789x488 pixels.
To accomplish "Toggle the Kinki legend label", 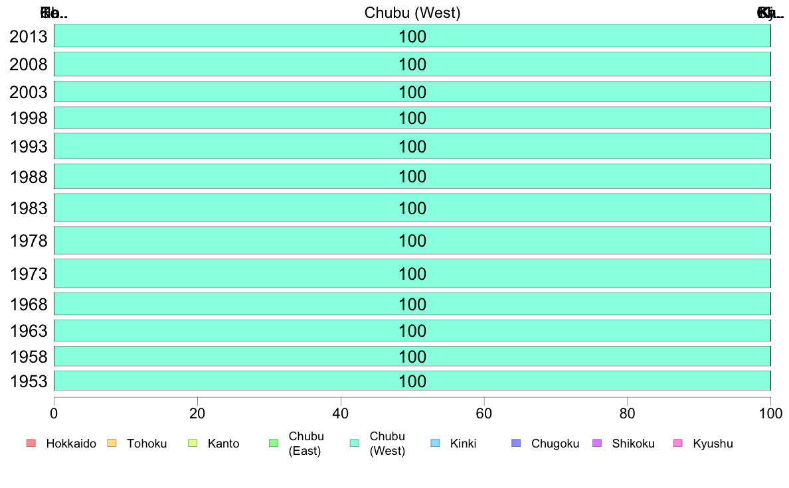I will coord(463,444).
